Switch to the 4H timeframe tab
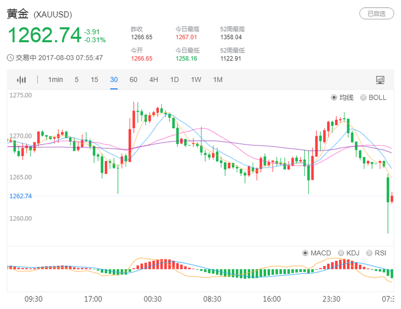The height and width of the screenshot is (309, 401). (154, 80)
